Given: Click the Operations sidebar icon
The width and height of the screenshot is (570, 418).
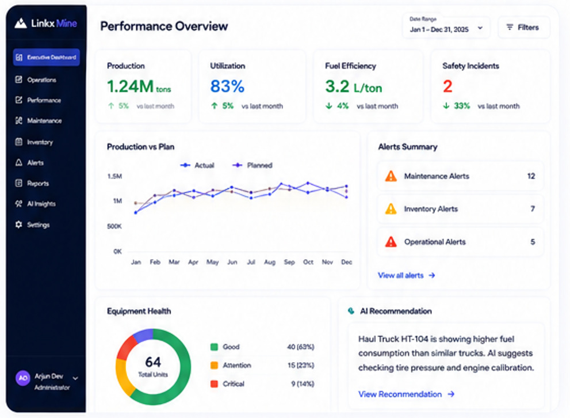Looking at the screenshot, I should point(19,79).
